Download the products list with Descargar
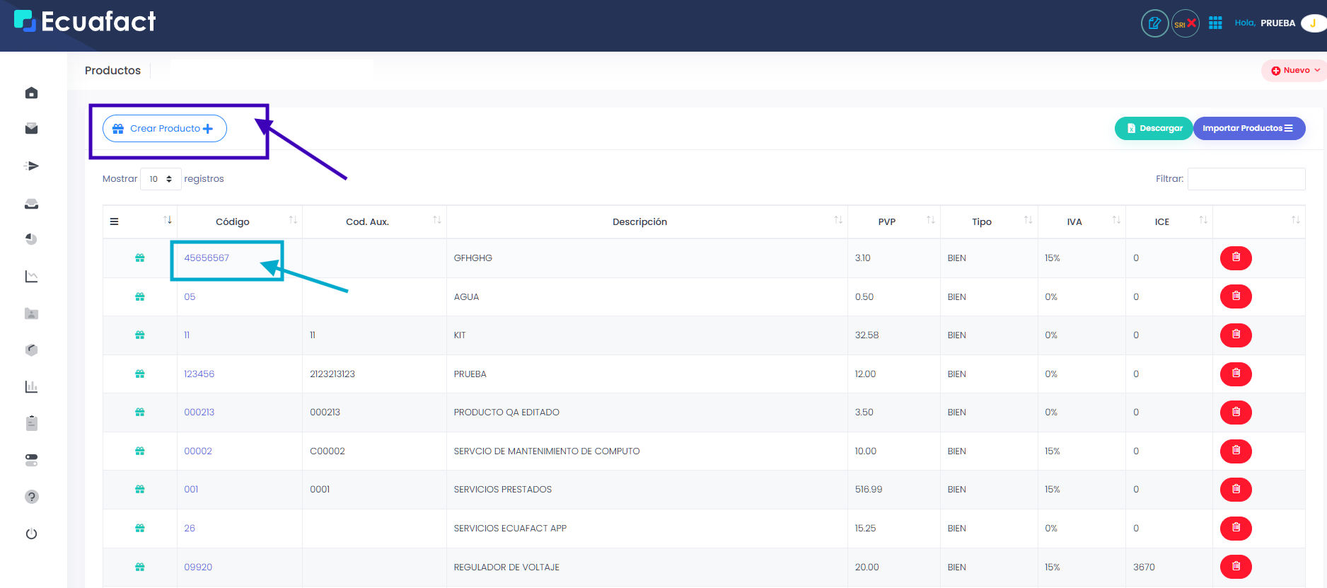The width and height of the screenshot is (1327, 588). click(1154, 128)
